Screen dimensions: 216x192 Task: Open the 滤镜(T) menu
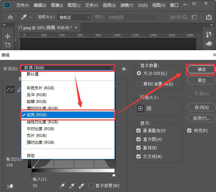point(127,5)
